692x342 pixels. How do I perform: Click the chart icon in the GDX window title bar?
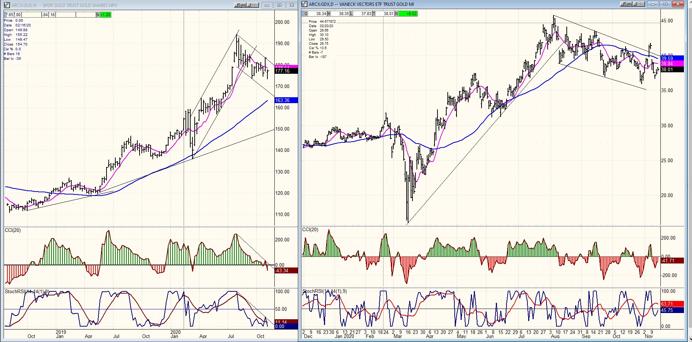(x=304, y=4)
